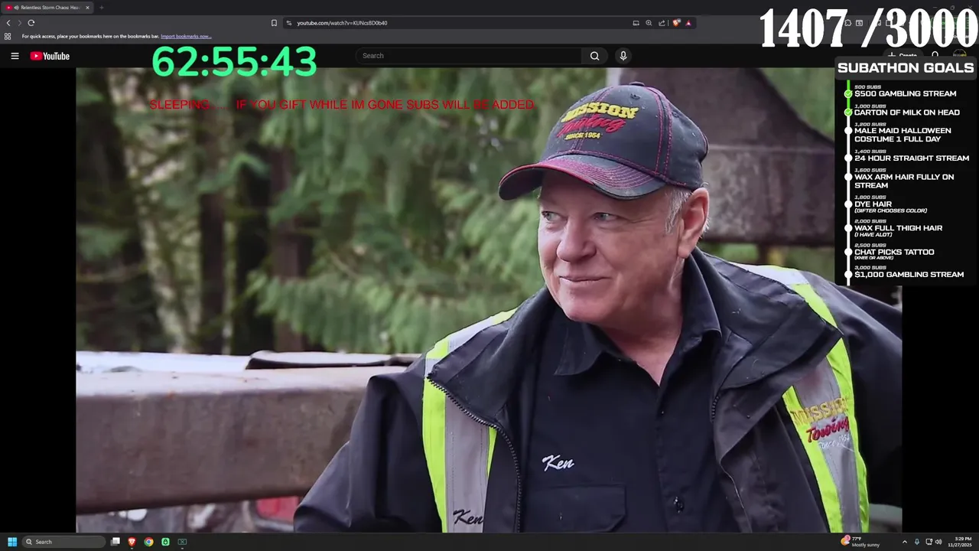The height and width of the screenshot is (551, 979).
Task: Click the video to pause playback
Action: coord(489,299)
